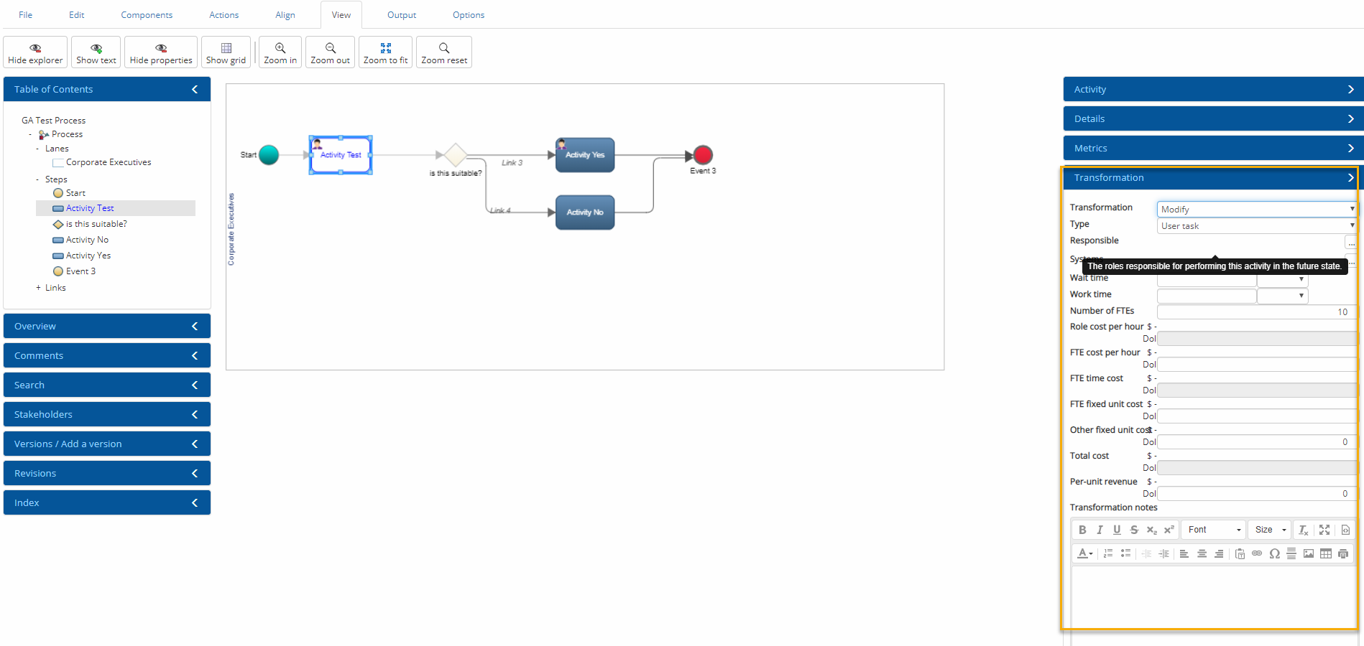Open the Metrics section header
The width and height of the screenshot is (1364, 646).
tap(1213, 148)
